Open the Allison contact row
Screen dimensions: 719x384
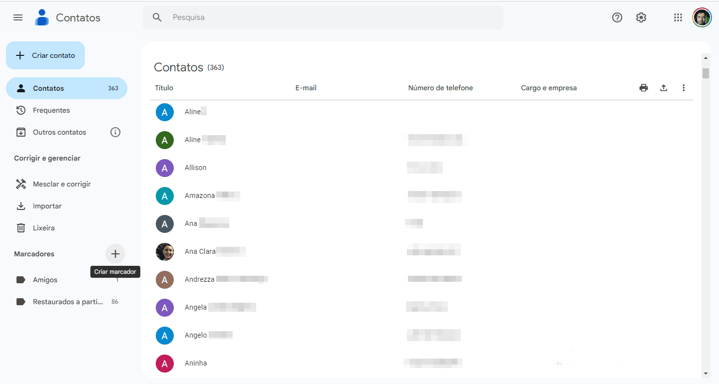pos(421,168)
